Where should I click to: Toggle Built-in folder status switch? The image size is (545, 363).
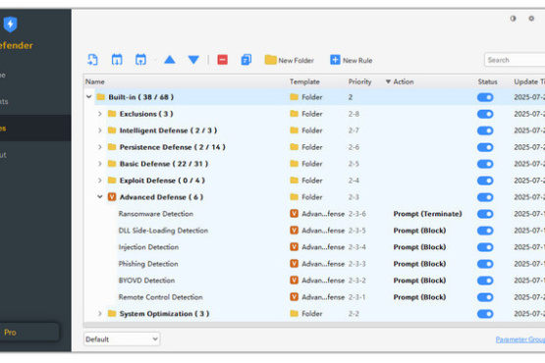click(x=485, y=97)
